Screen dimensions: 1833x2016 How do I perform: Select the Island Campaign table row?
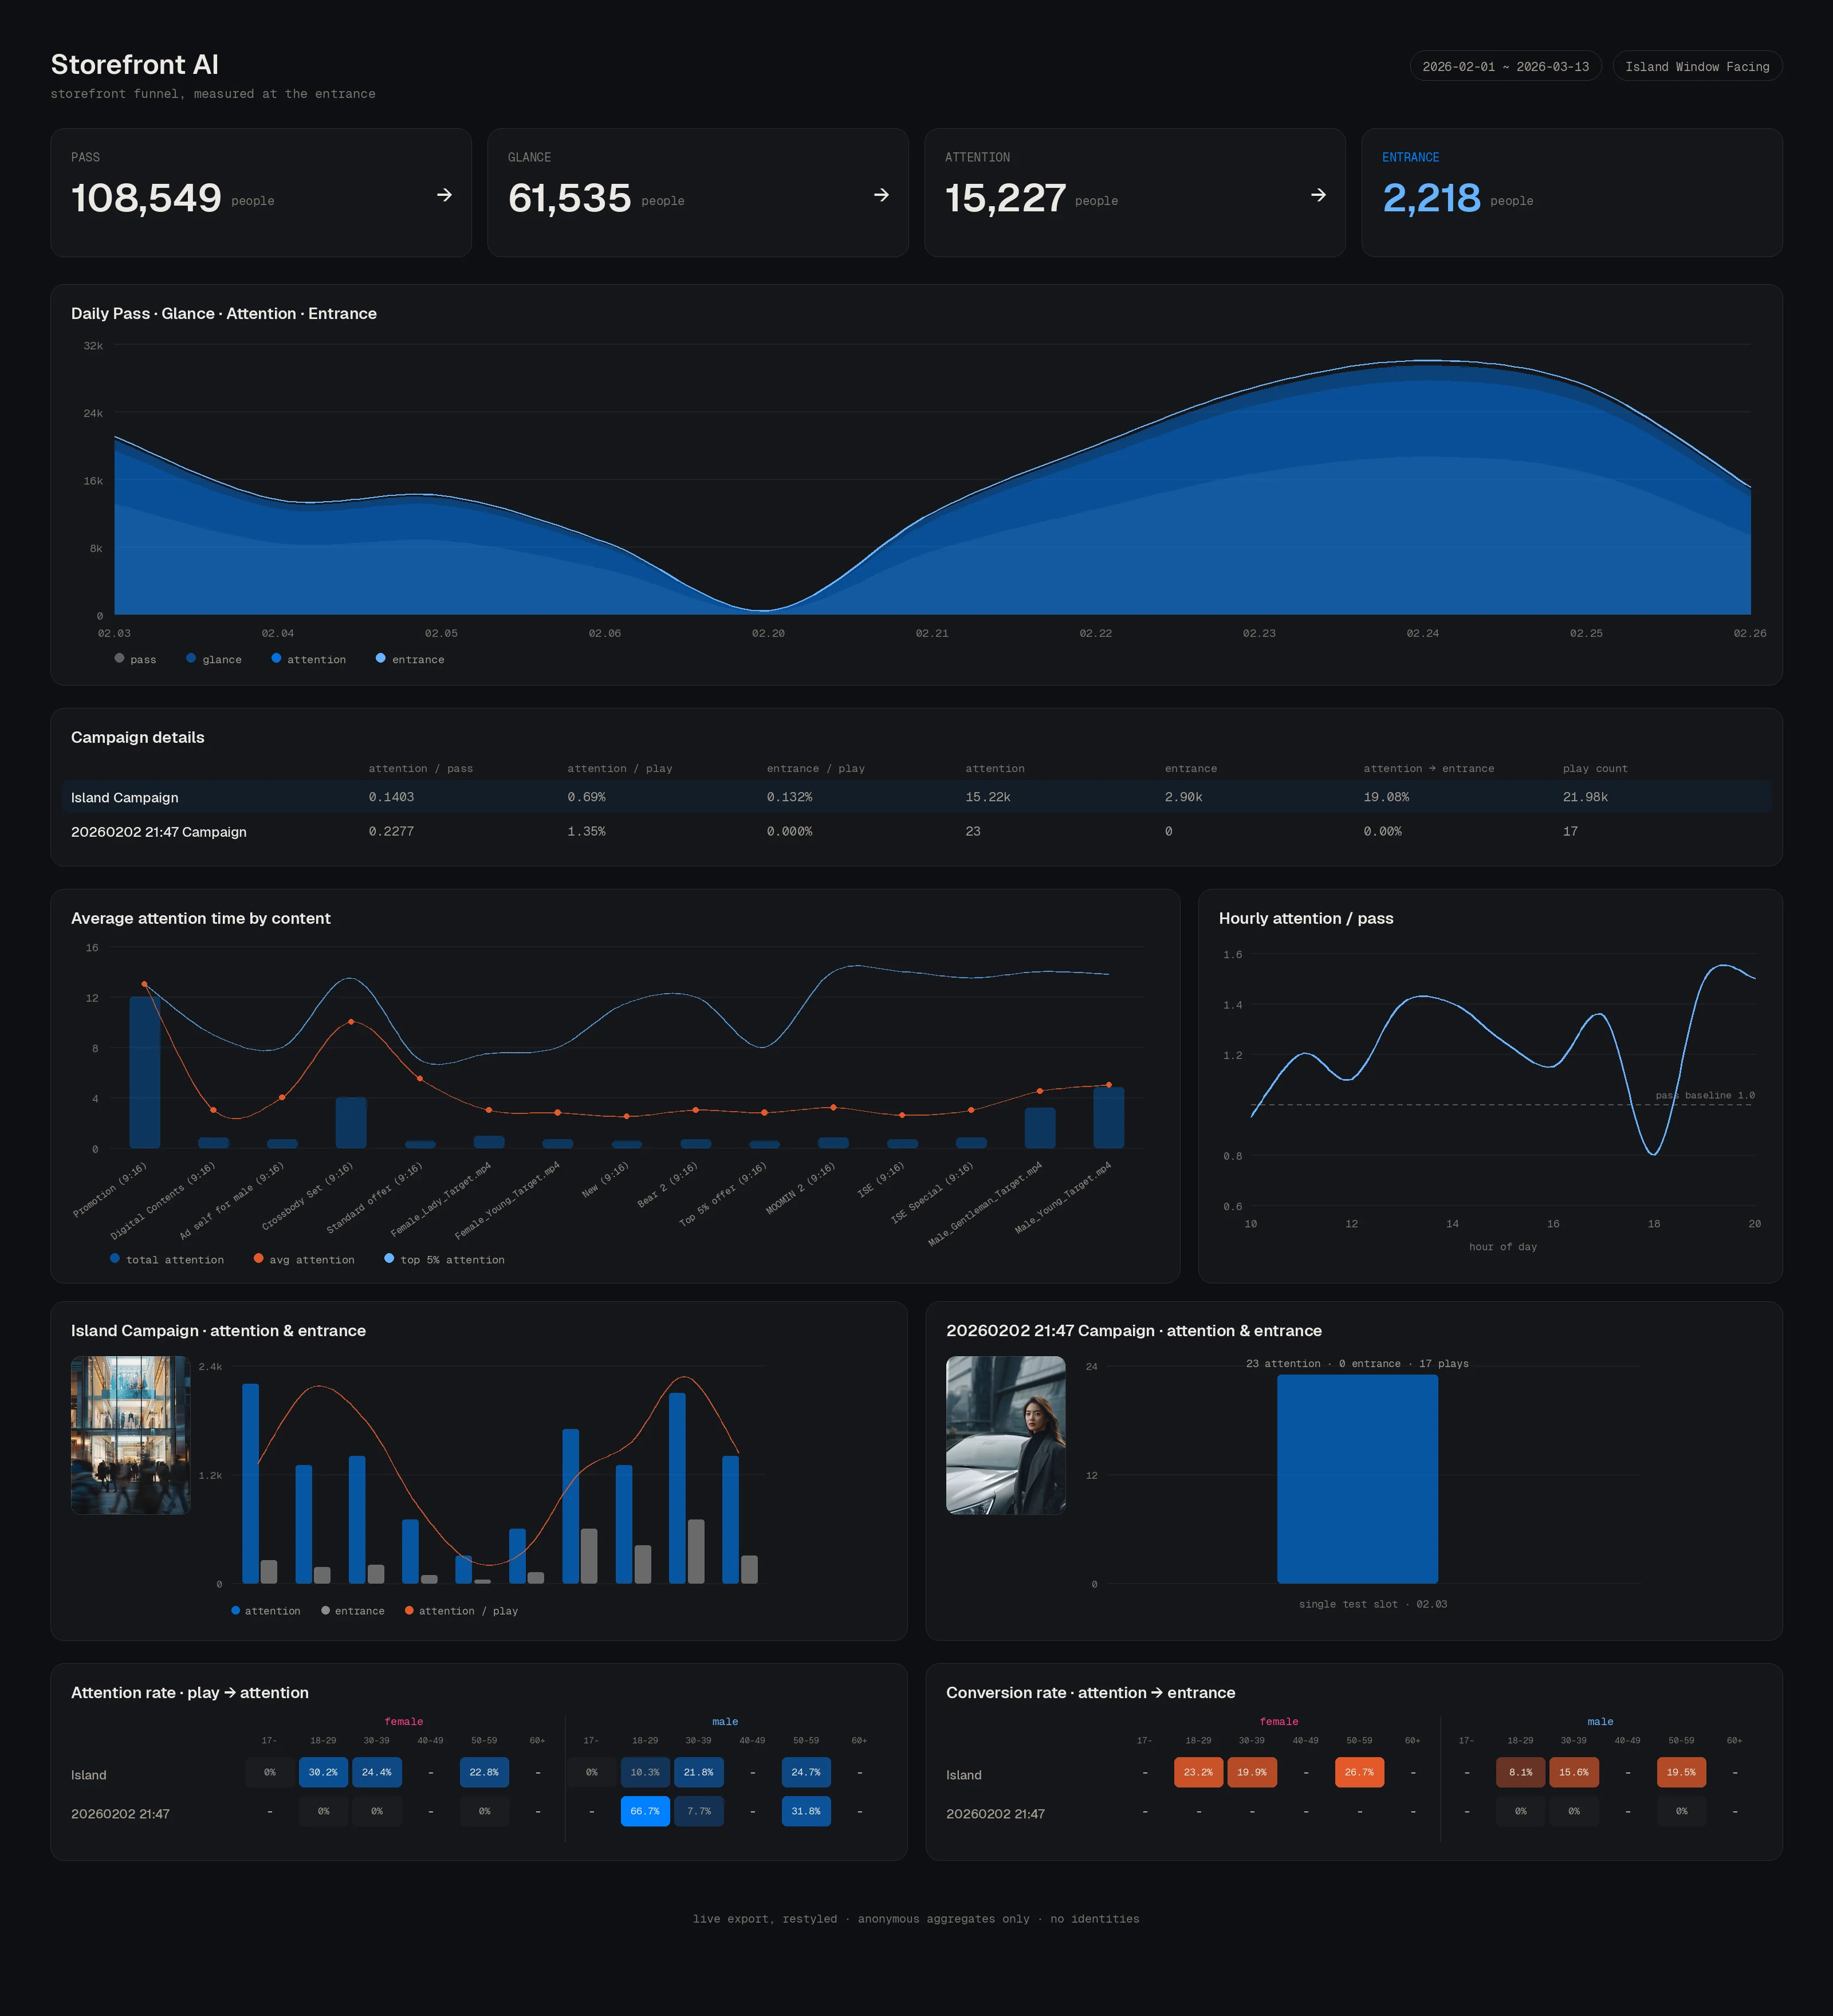click(x=916, y=797)
